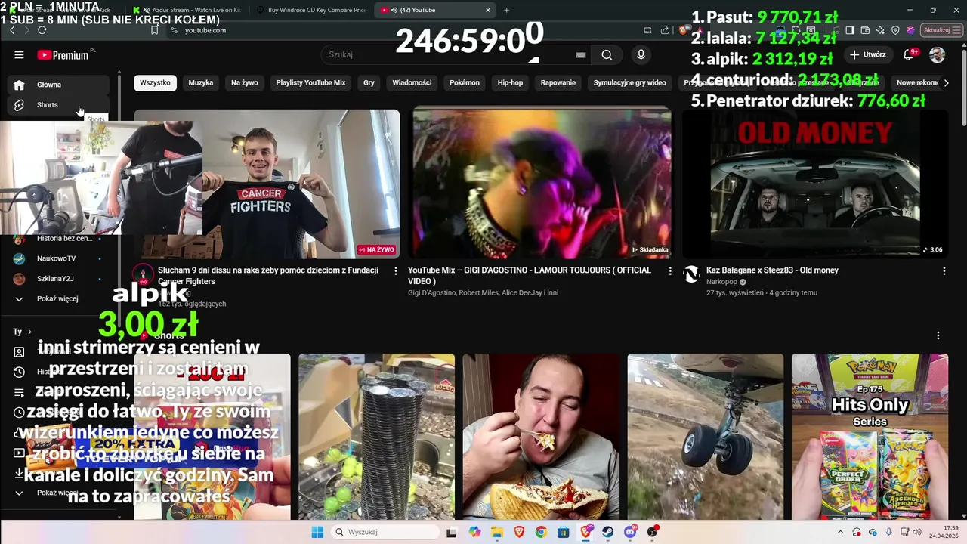The image size is (967, 544).
Task: Open Steam from the taskbar
Action: point(608,532)
